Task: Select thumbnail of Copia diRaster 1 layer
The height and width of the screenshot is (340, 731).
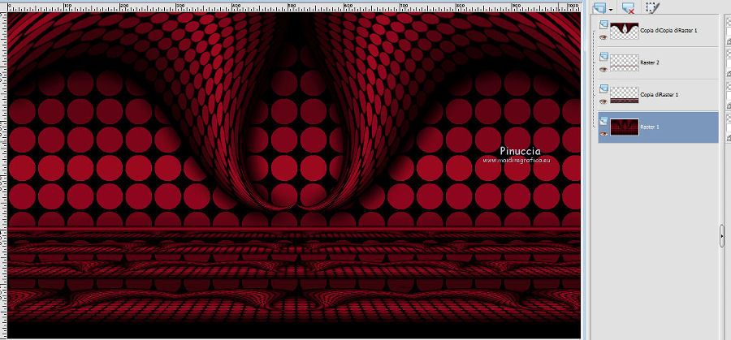Action: click(x=625, y=95)
